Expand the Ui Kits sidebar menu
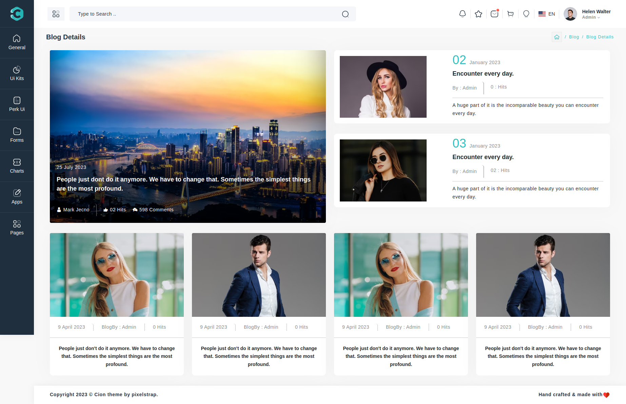 pos(17,74)
